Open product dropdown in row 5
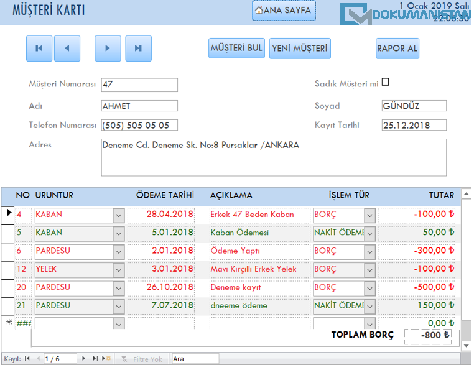This screenshot has height=365, width=474. point(119,234)
